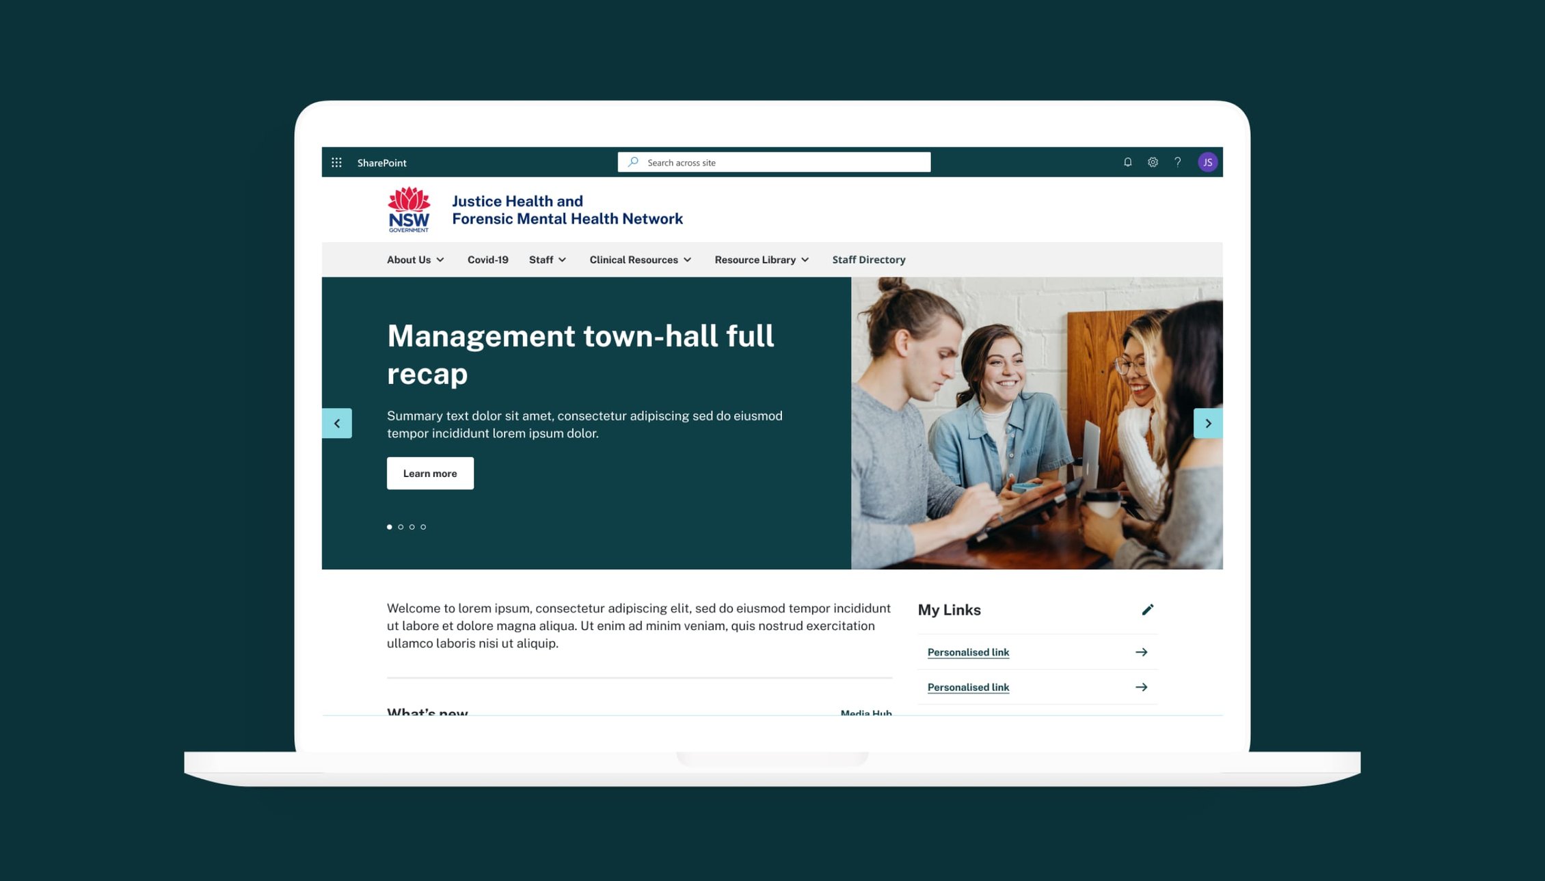The width and height of the screenshot is (1545, 881).
Task: Open notifications via the bell icon
Action: [1127, 162]
